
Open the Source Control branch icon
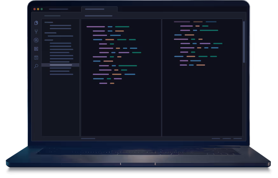click(x=36, y=32)
